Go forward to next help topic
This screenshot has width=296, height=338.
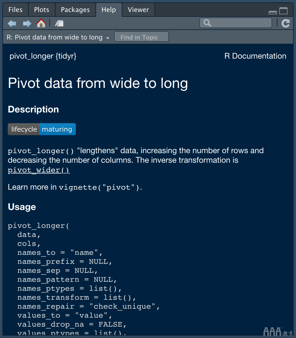(x=27, y=23)
